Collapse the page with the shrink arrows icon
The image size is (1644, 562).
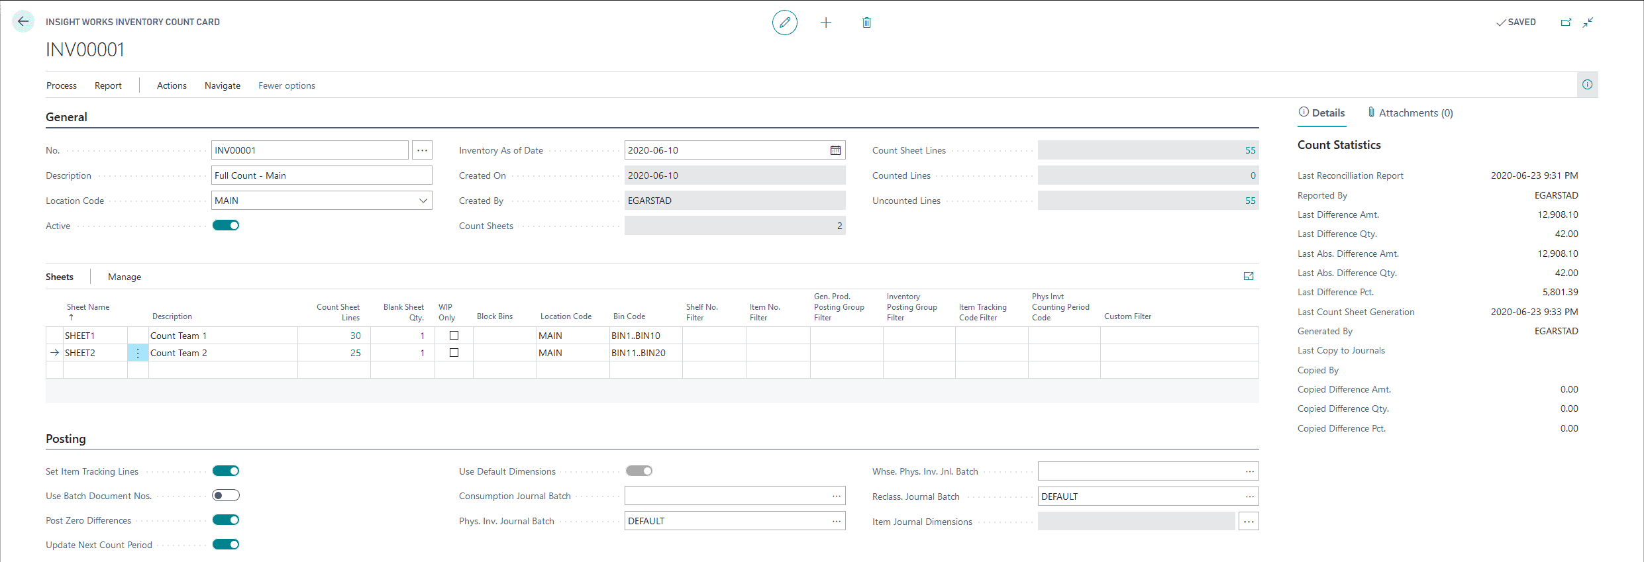click(x=1588, y=22)
